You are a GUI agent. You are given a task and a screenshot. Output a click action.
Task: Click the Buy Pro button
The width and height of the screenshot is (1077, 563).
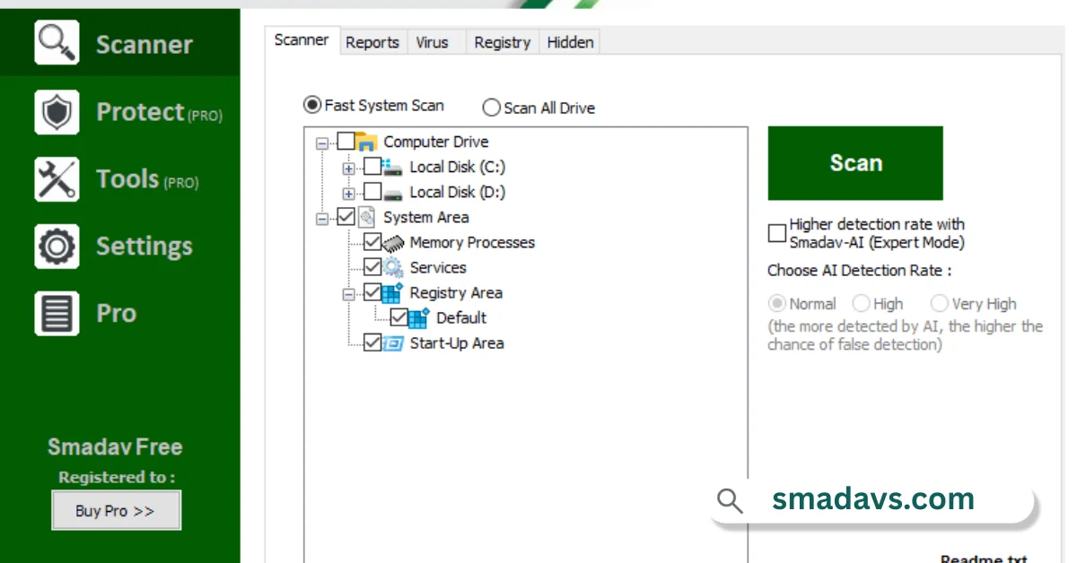coord(116,510)
